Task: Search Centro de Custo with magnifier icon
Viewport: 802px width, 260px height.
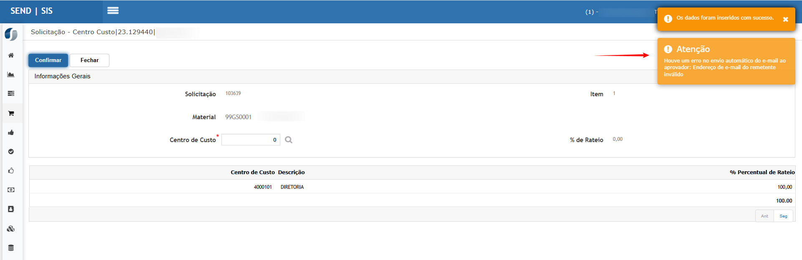Action: pyautogui.click(x=289, y=140)
